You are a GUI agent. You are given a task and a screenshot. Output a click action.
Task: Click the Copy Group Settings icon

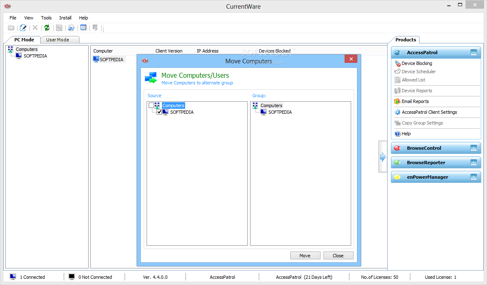[x=397, y=123]
